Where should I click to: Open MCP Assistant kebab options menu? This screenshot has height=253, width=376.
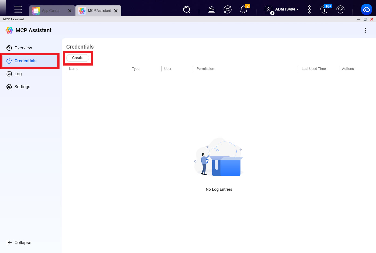tap(365, 30)
